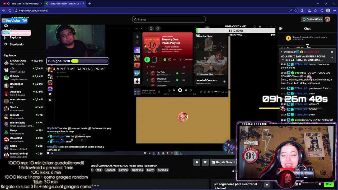Image resolution: width=338 pixels, height=190 pixels.
Task: Click the green Chat send button
Action: point(329,184)
